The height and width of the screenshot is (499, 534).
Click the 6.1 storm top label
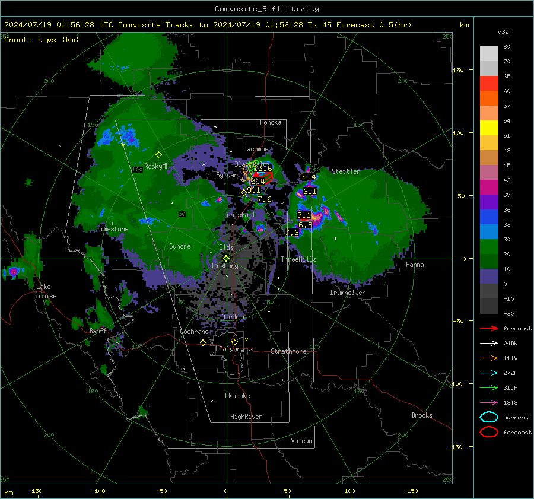pos(310,192)
